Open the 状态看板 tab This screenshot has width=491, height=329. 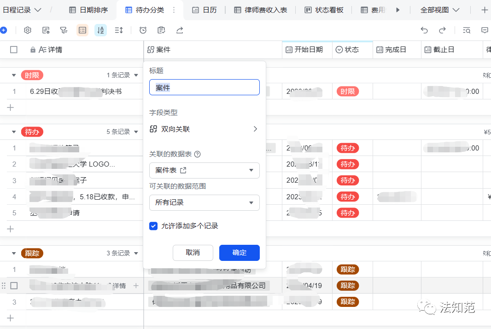coord(328,9)
